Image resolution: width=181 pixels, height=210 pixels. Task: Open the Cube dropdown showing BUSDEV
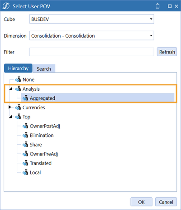(x=92, y=19)
